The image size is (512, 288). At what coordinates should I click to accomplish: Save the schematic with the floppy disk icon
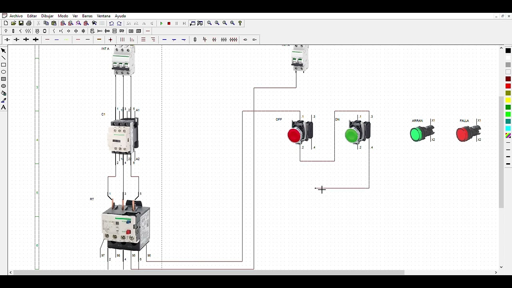(21, 23)
